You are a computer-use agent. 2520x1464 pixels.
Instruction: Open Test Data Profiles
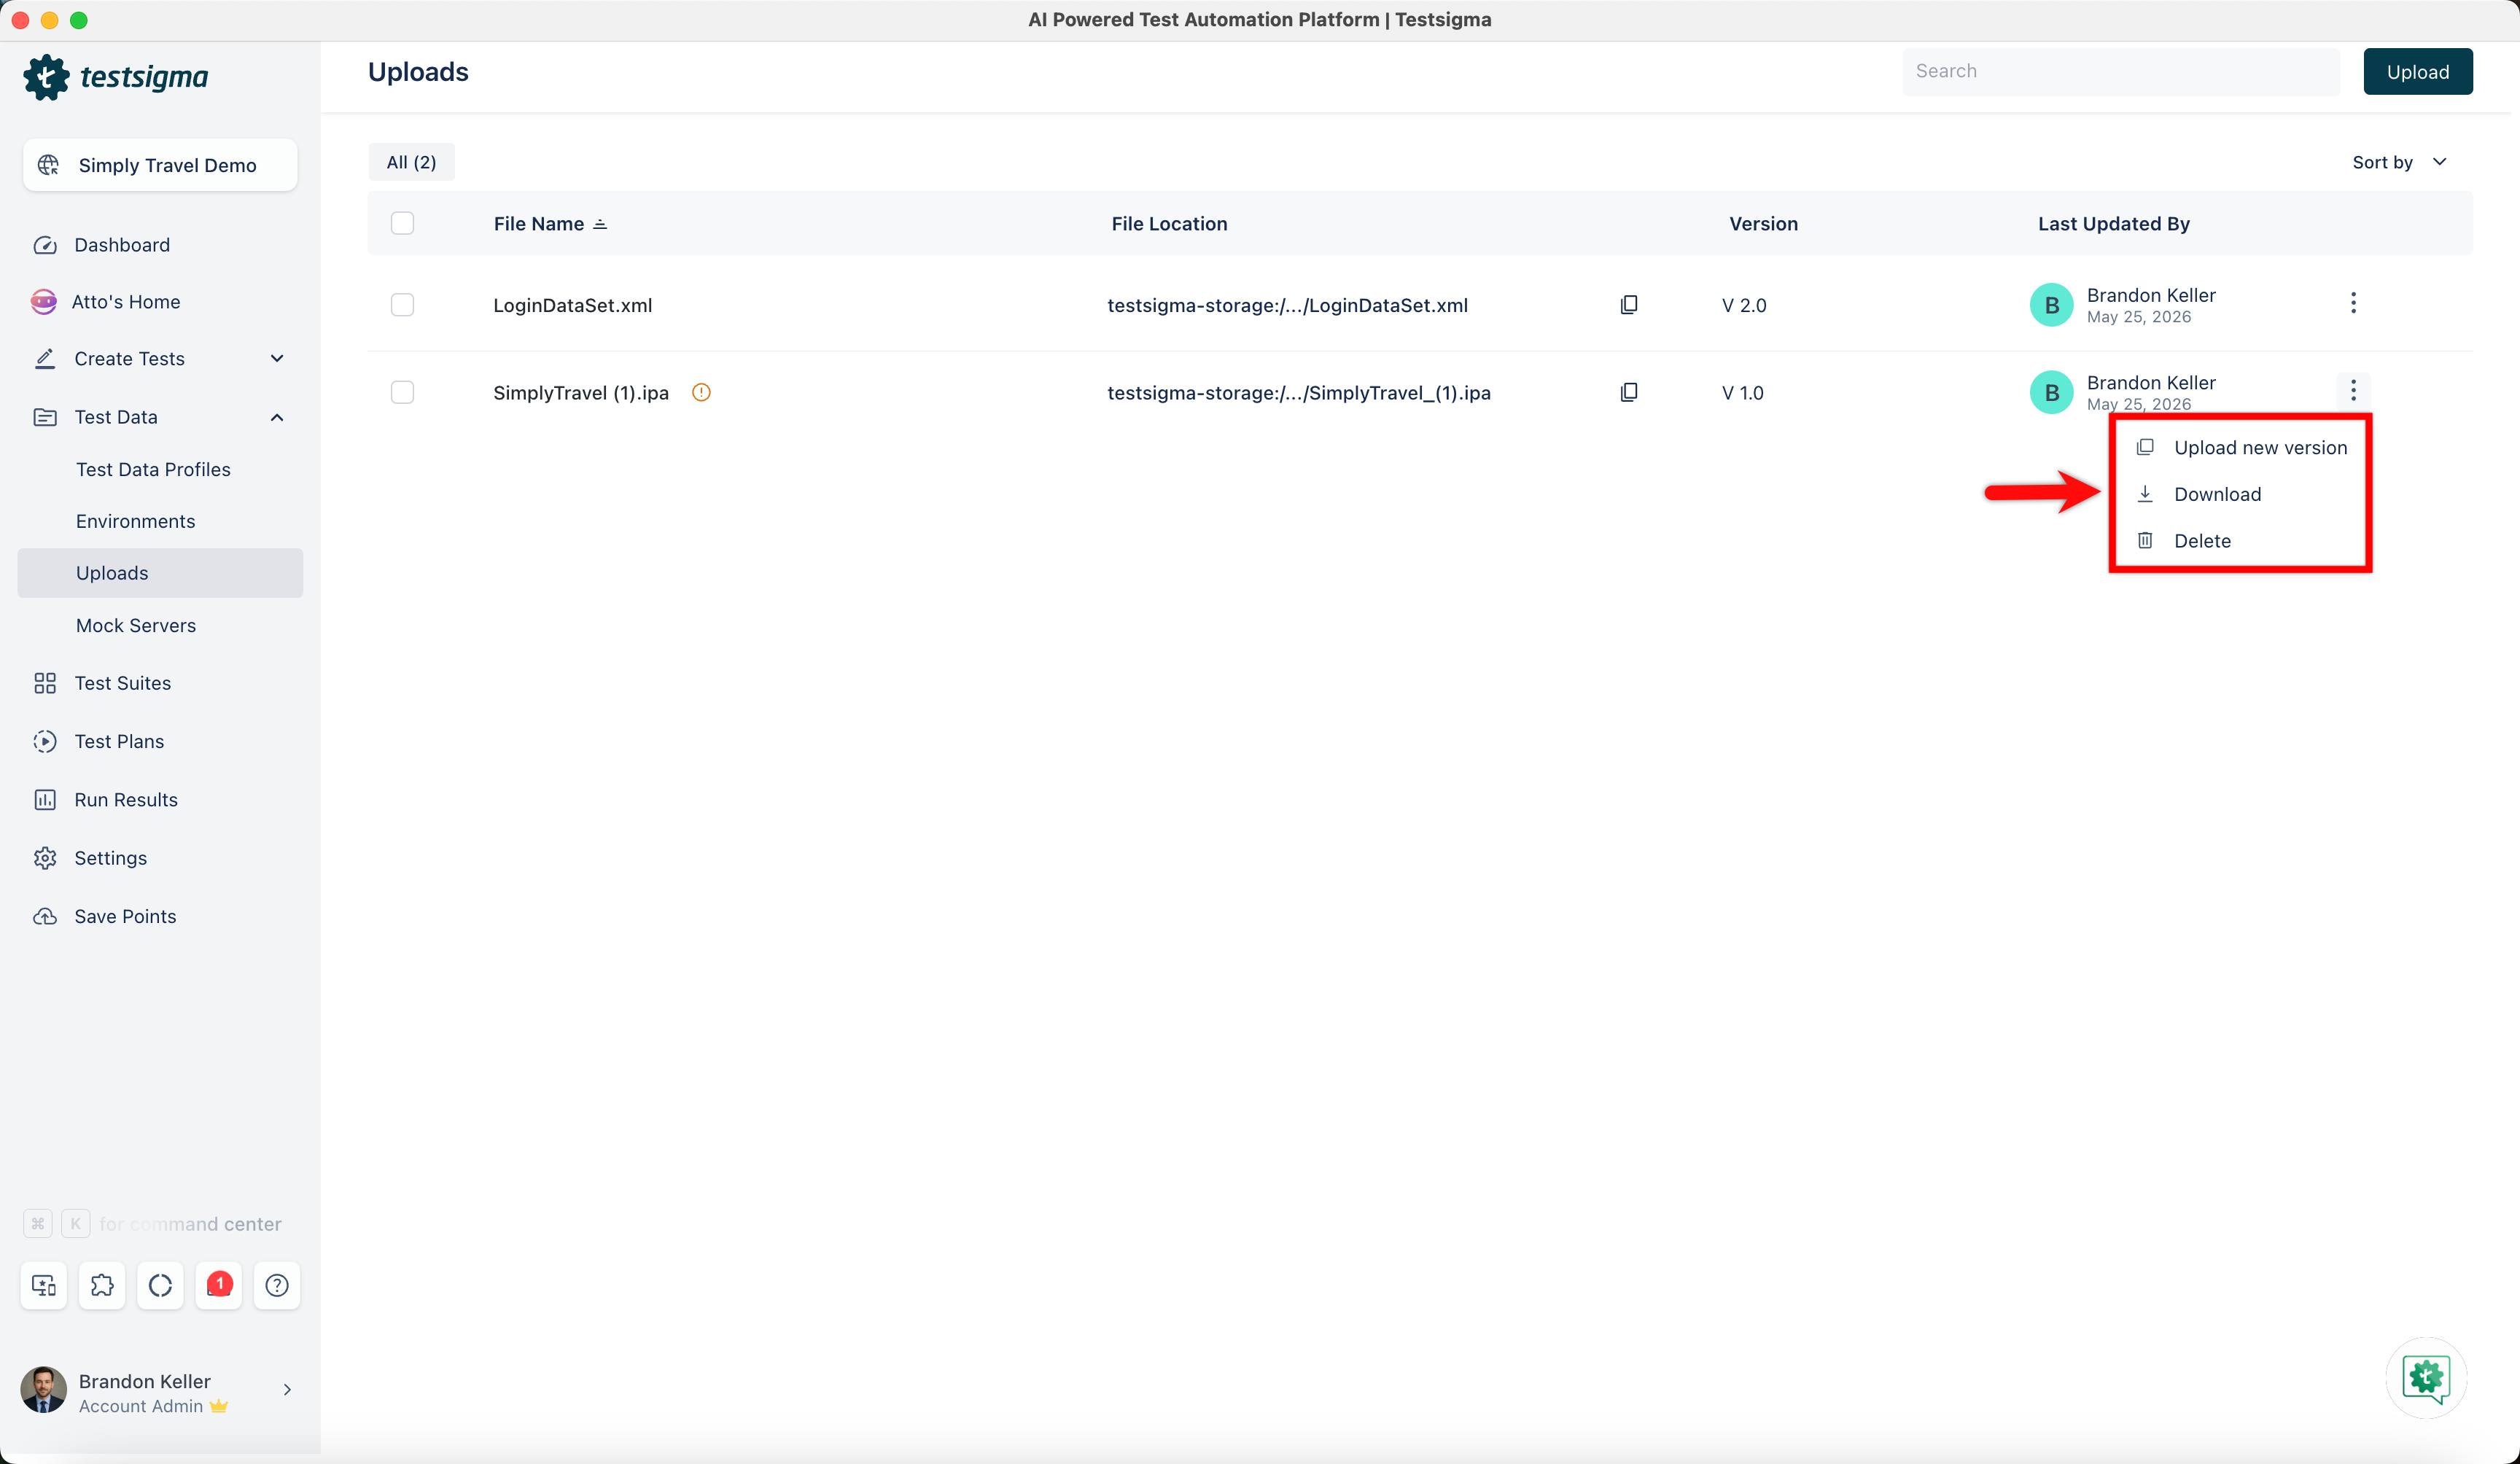pyautogui.click(x=153, y=470)
